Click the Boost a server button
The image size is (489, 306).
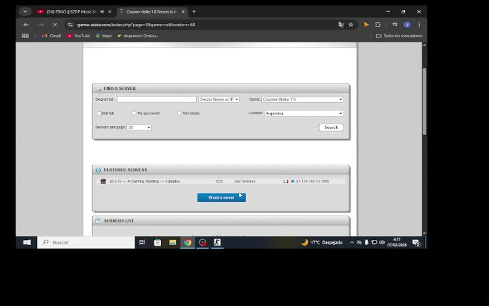[x=221, y=198]
